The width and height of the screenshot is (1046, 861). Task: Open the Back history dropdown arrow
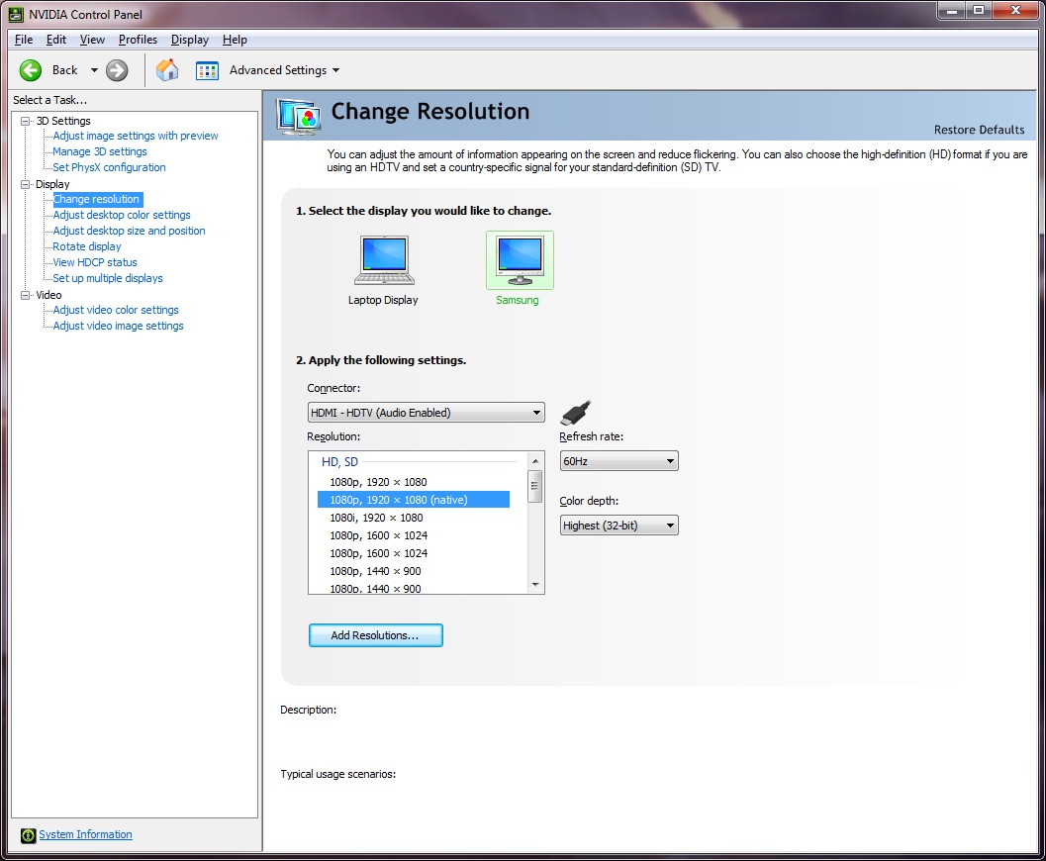click(94, 70)
